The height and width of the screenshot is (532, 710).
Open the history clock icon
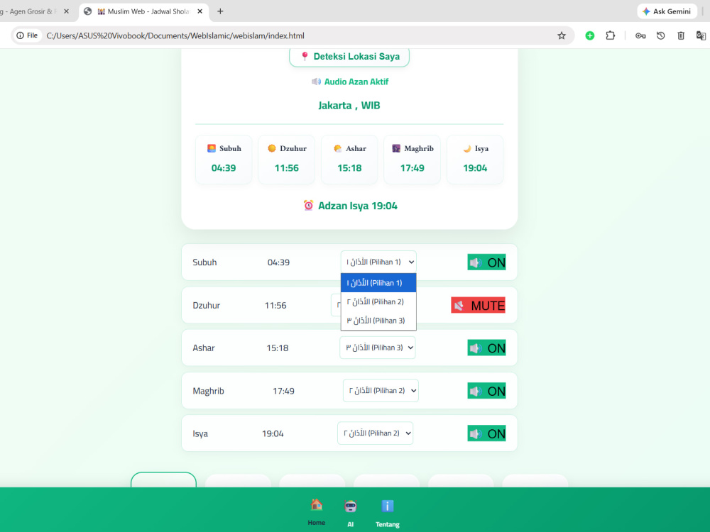660,35
